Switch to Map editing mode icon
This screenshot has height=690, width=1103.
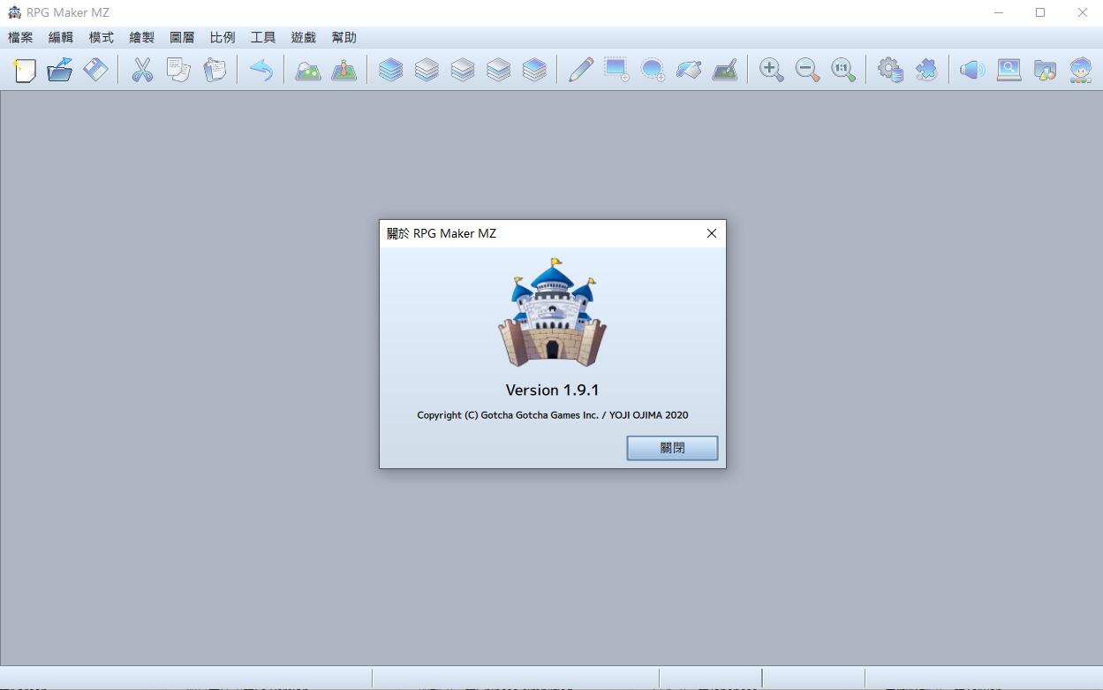pyautogui.click(x=307, y=70)
